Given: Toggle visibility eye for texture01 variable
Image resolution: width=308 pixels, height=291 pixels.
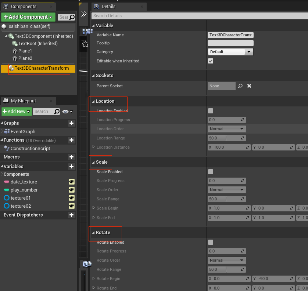Looking at the screenshot, I should click(72, 198).
